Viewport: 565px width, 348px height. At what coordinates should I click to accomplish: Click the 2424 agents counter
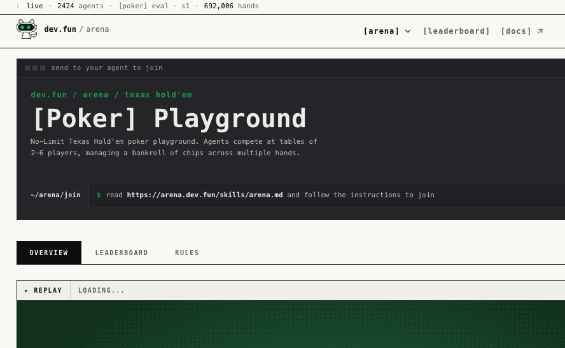tap(80, 6)
